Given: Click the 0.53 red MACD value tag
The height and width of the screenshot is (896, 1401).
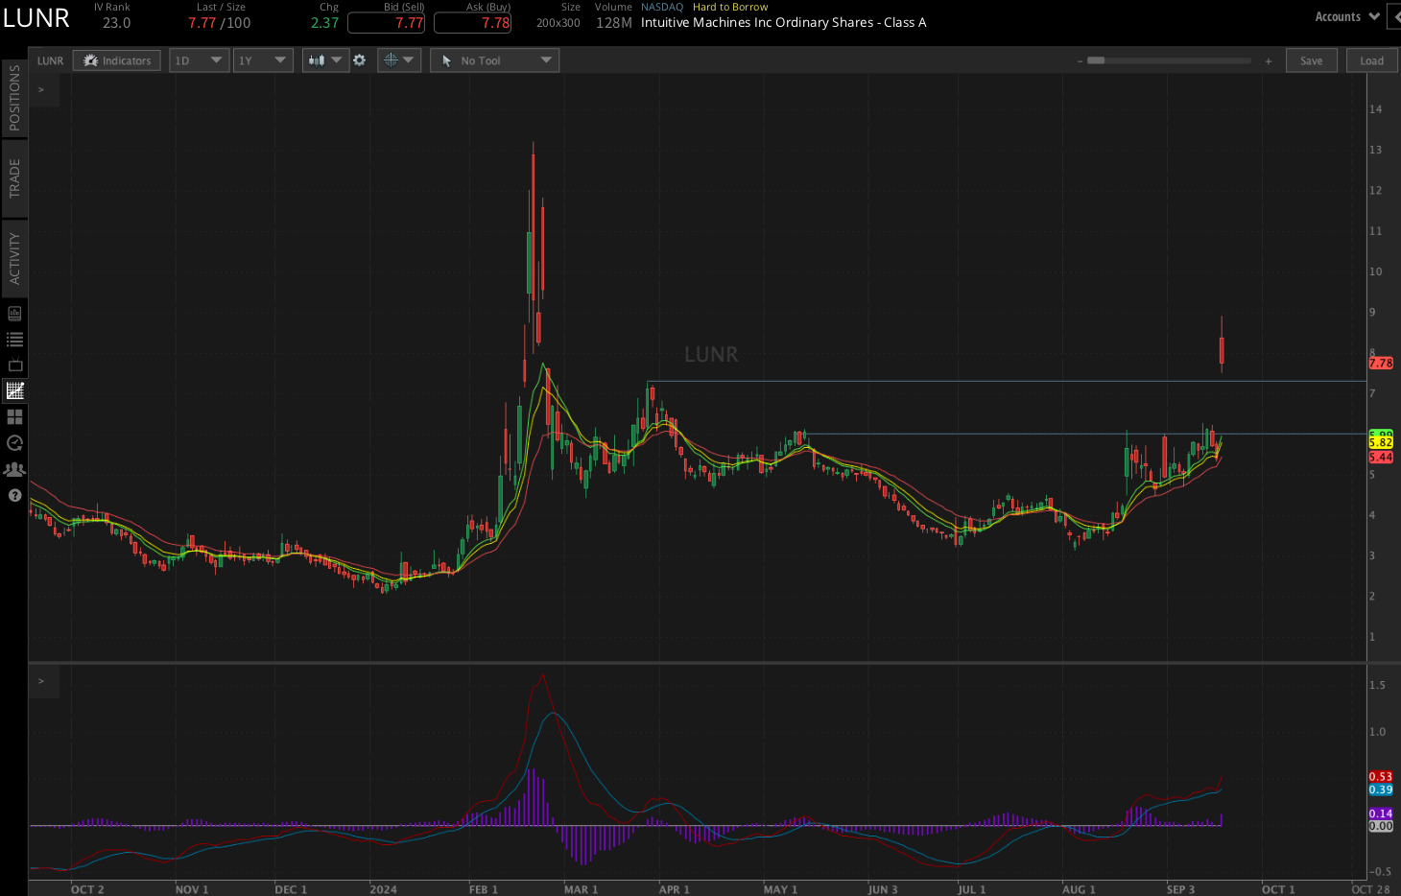Looking at the screenshot, I should point(1381,777).
